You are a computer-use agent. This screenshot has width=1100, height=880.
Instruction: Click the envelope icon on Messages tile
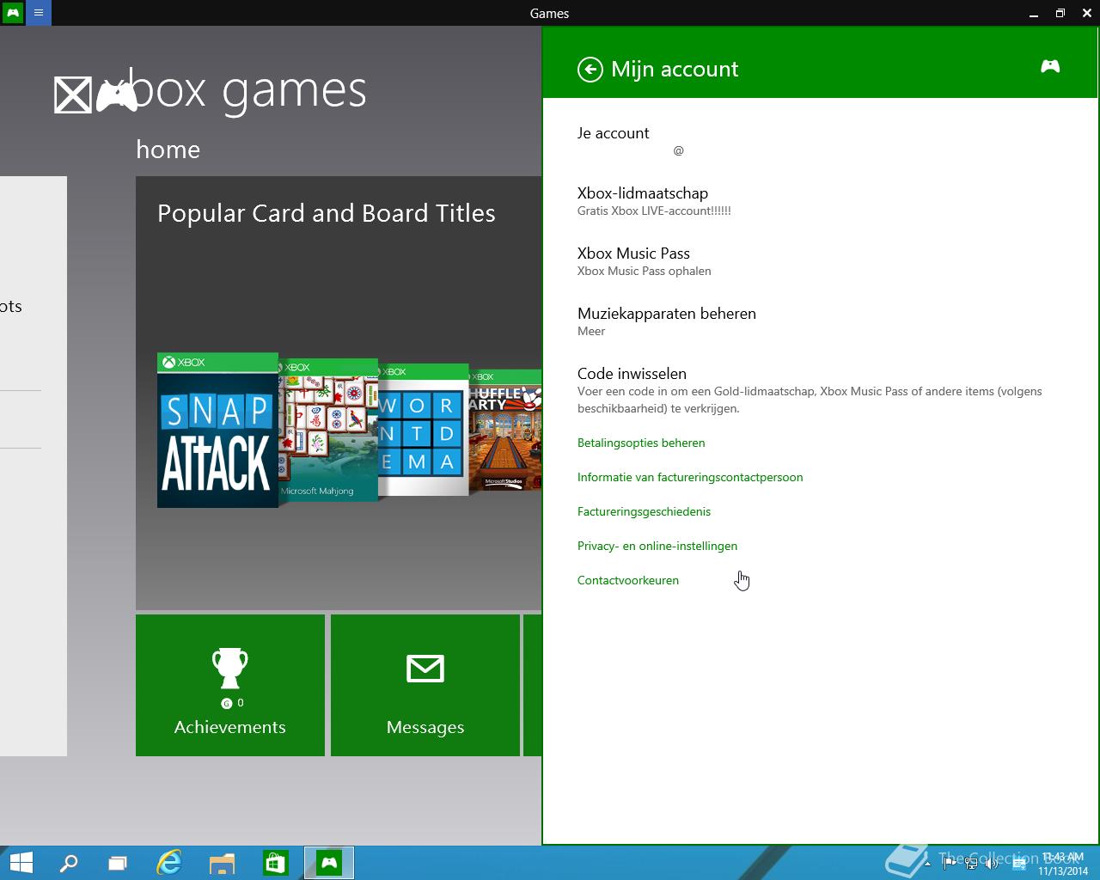(425, 669)
